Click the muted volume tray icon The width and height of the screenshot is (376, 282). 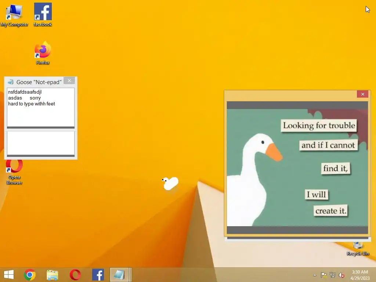(x=341, y=275)
